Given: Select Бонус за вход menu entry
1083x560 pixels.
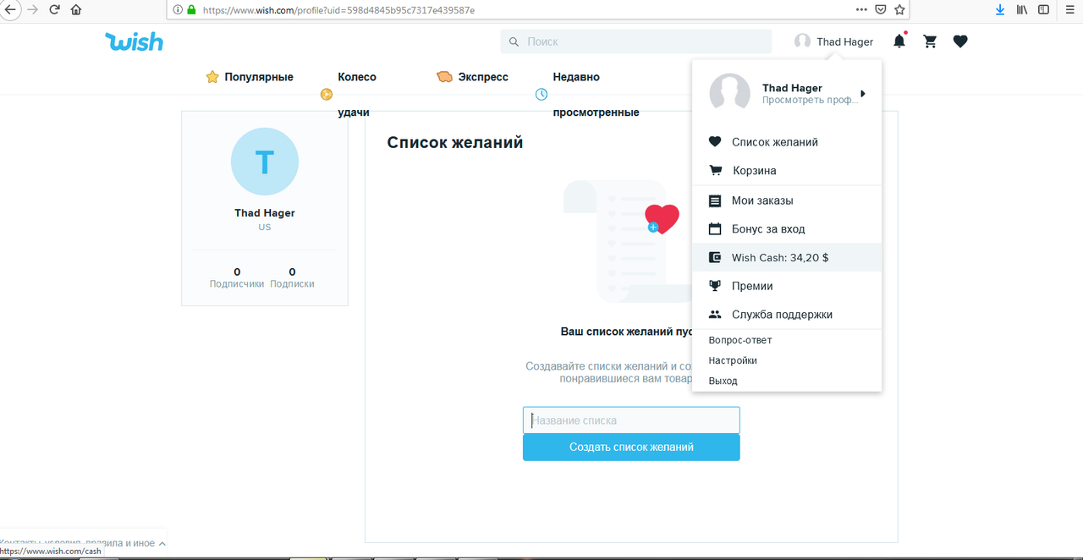Looking at the screenshot, I should 787,228.
